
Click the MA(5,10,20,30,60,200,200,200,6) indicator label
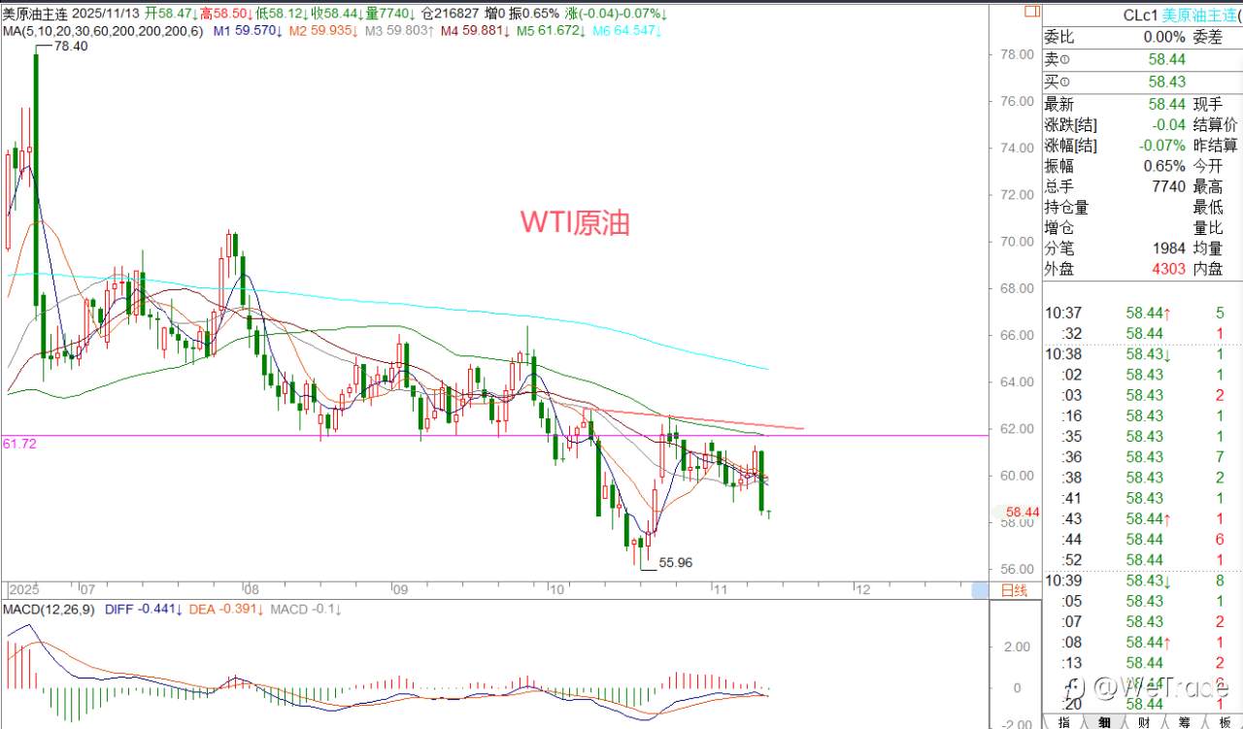point(104,31)
